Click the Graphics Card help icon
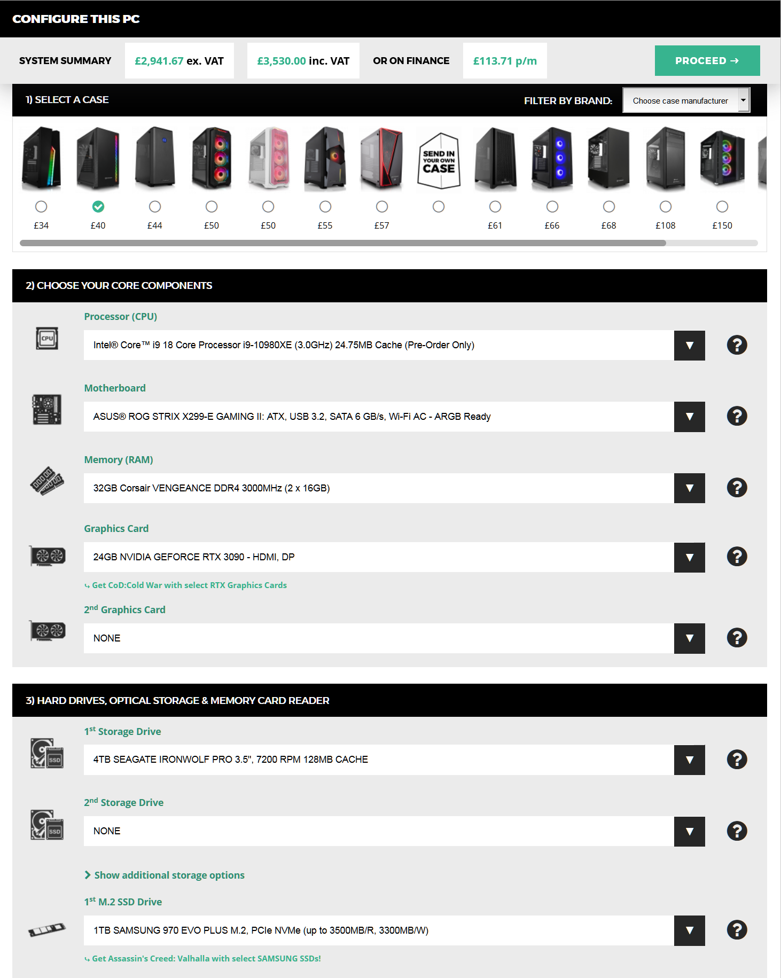The width and height of the screenshot is (781, 978). pos(737,557)
